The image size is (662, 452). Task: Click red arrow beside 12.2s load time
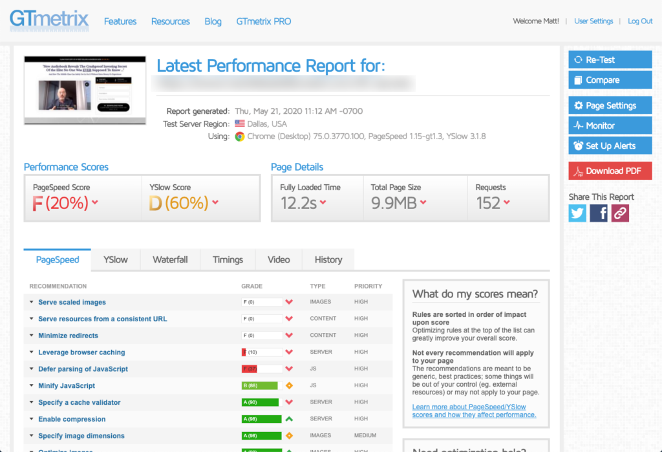point(323,202)
